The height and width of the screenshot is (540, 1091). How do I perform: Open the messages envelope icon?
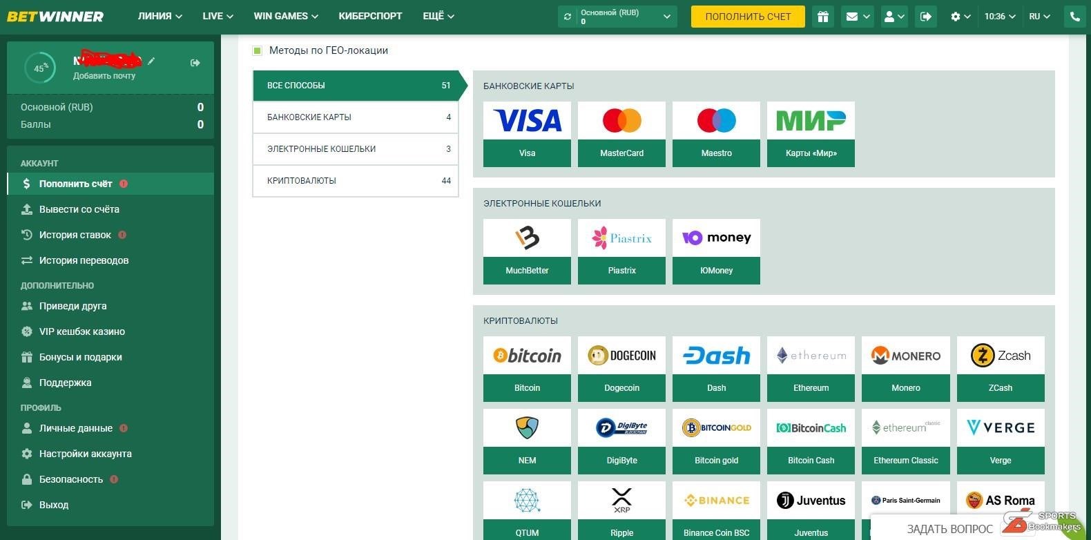(858, 17)
